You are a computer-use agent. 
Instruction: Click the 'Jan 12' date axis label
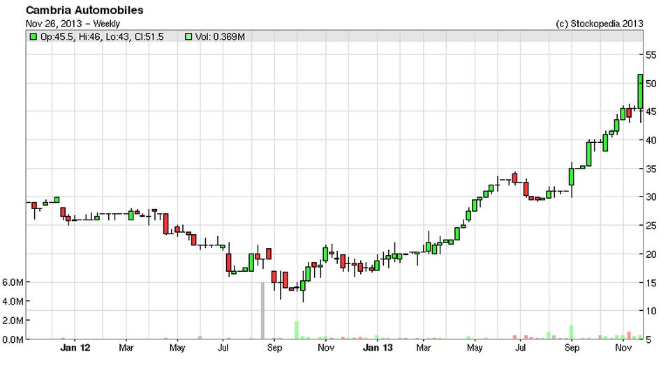75,348
